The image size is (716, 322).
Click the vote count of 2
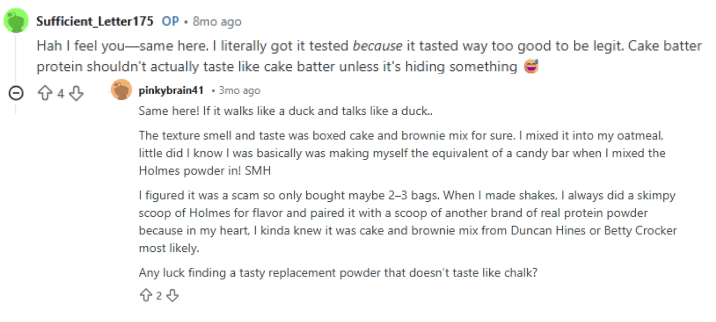[159, 296]
